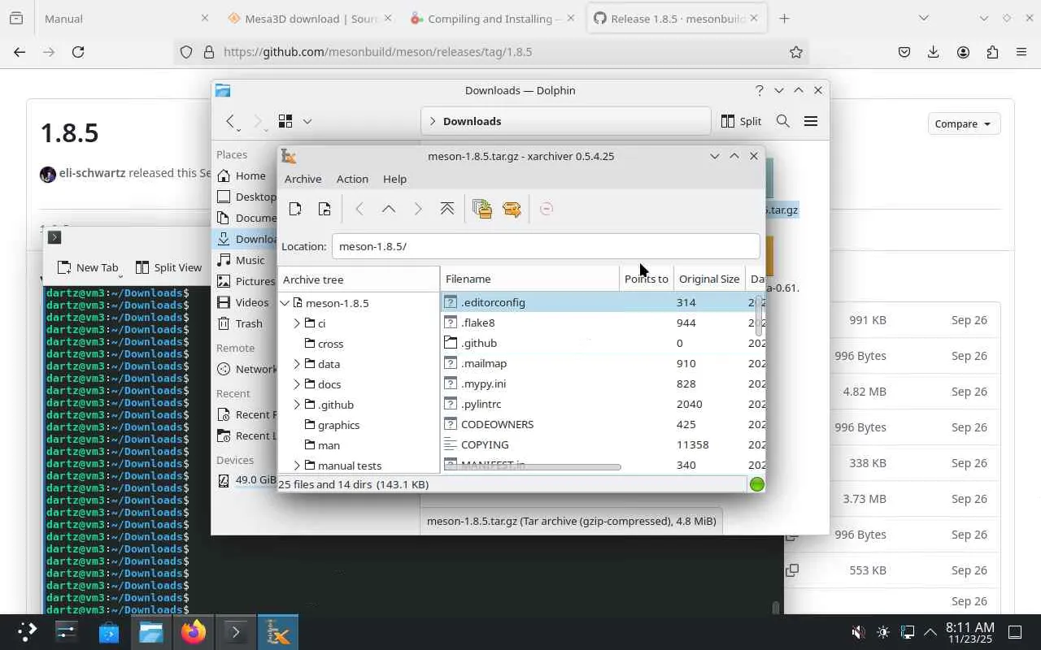This screenshot has height=650, width=1041.
Task: Open xarchiver Action menu
Action: [x=352, y=179]
